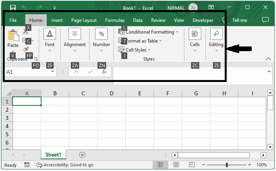
Task: Expand the formula bar
Action: pos(269,71)
